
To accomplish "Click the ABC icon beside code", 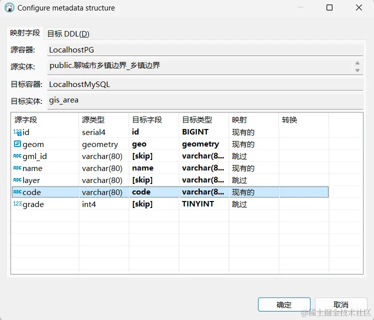I will [x=17, y=192].
